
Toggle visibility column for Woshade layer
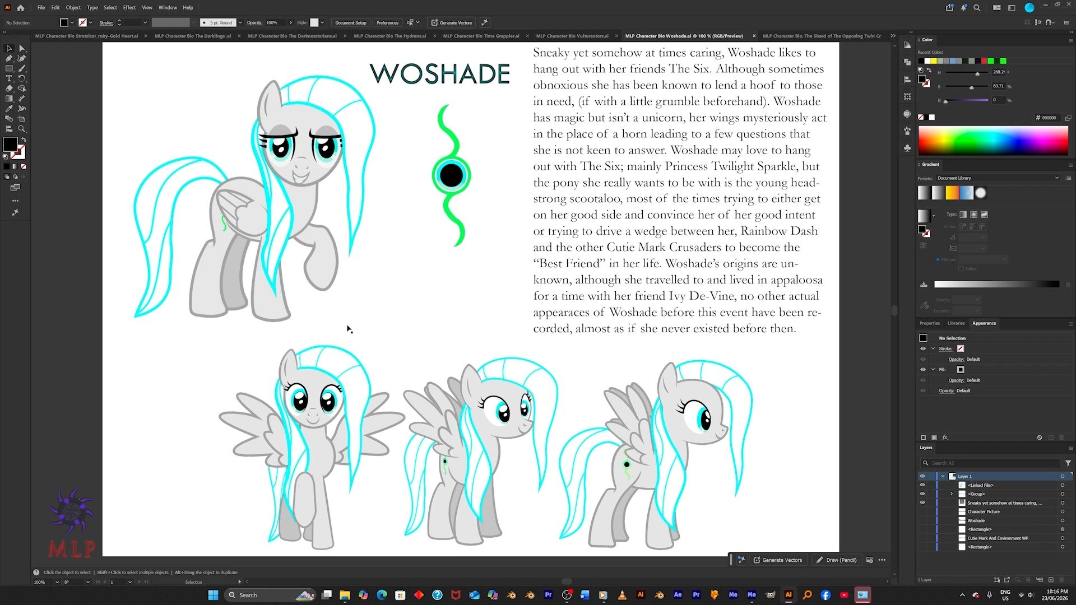tap(922, 520)
